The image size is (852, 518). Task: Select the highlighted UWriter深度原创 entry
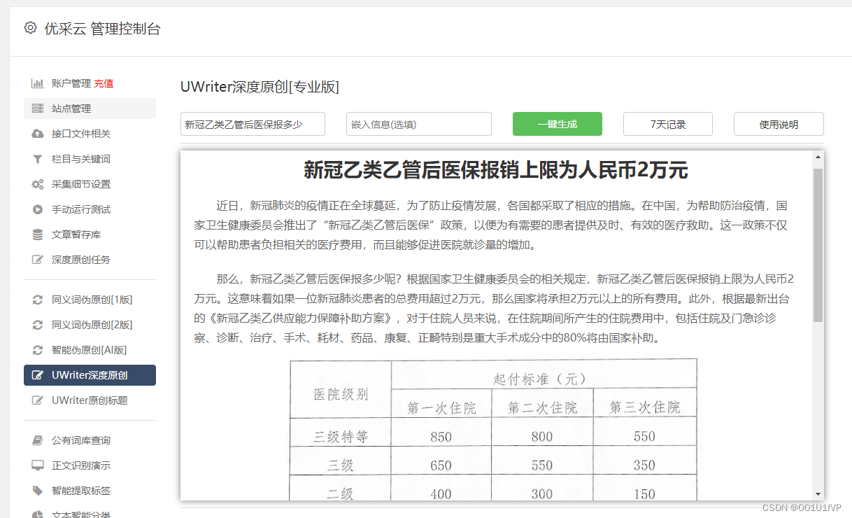pos(90,375)
